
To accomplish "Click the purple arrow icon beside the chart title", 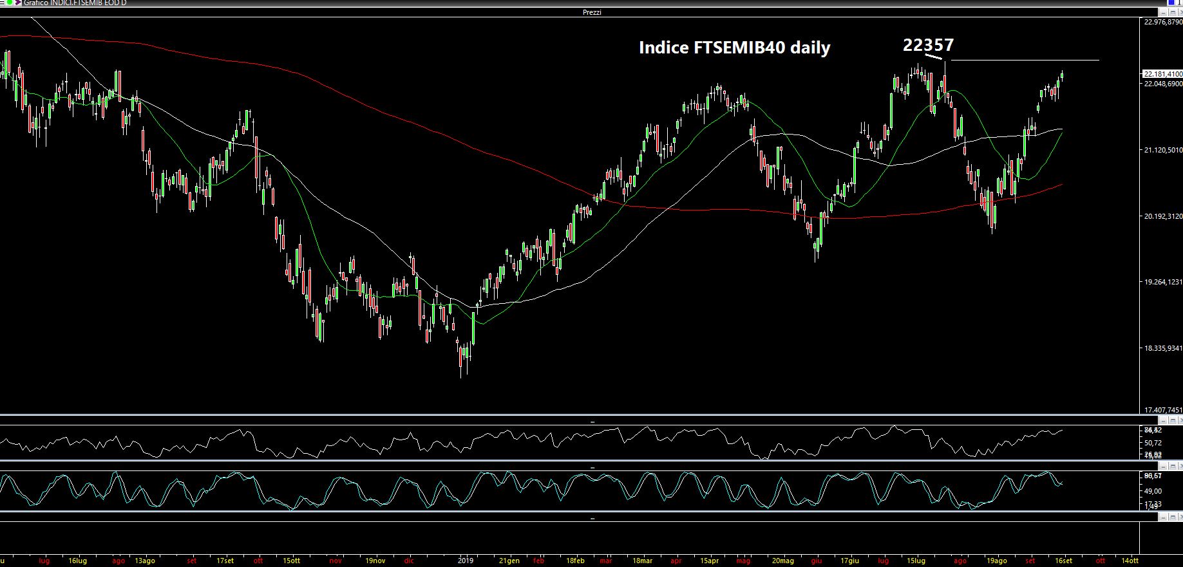I will (19, 3).
